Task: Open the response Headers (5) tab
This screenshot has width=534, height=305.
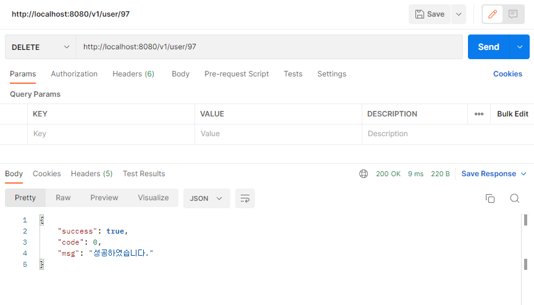Action: pyautogui.click(x=91, y=174)
